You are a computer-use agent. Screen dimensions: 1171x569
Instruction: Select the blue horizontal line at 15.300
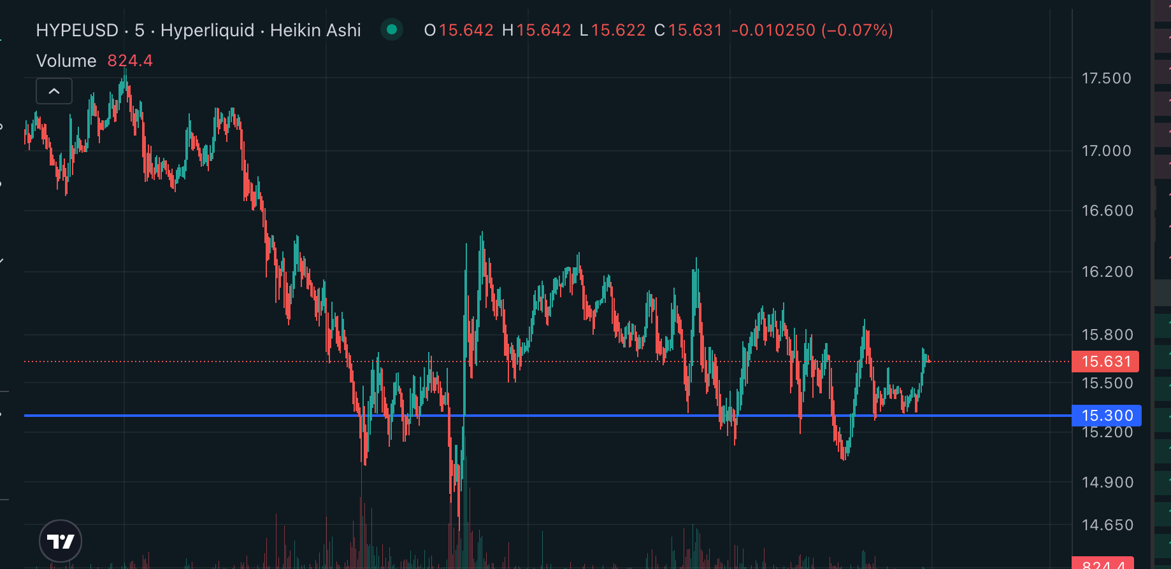(548, 416)
